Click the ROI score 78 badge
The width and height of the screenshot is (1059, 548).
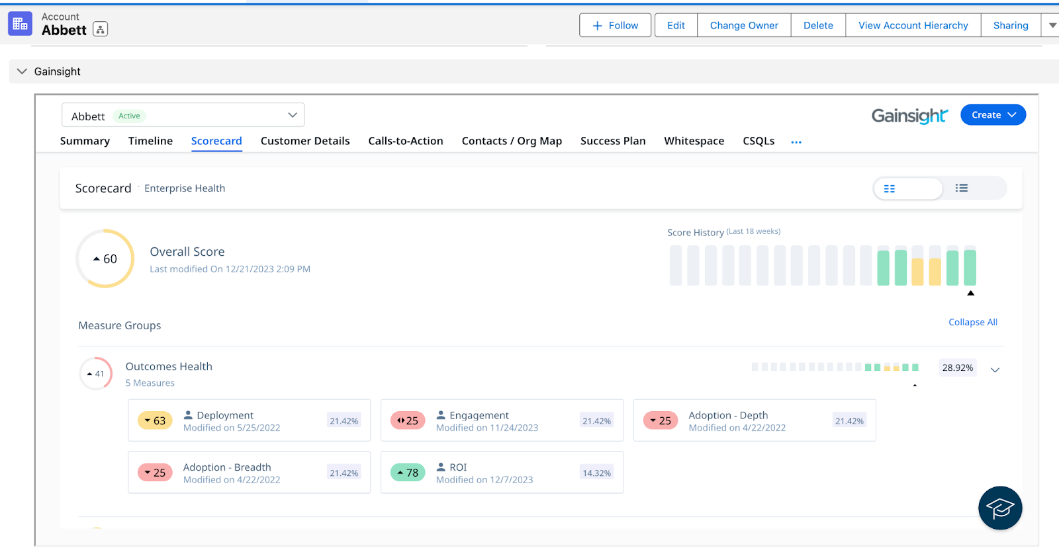[408, 473]
